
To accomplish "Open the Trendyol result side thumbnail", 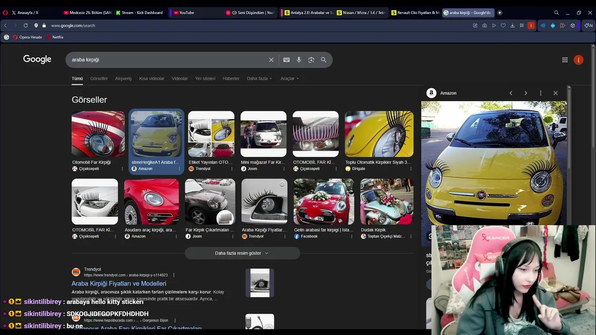I will 260,283.
